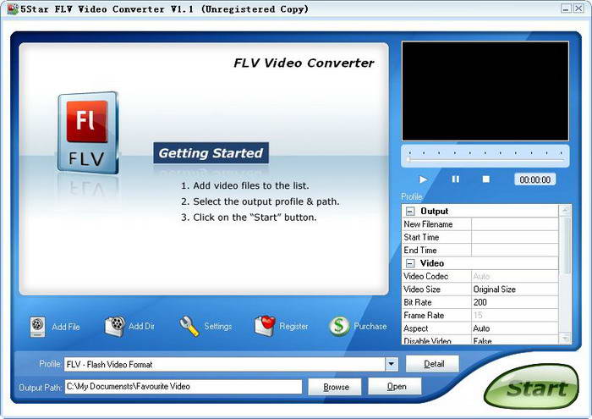Click the Frame Rate property row
Screen dimensions: 592x419
click(480, 316)
